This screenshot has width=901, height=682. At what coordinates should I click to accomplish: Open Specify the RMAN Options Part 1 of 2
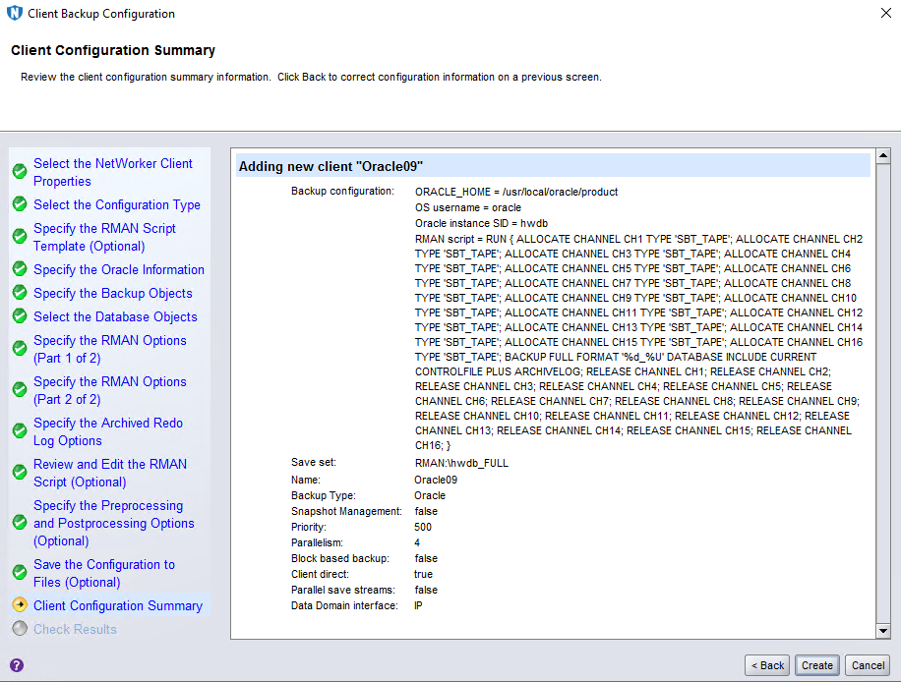point(109,349)
